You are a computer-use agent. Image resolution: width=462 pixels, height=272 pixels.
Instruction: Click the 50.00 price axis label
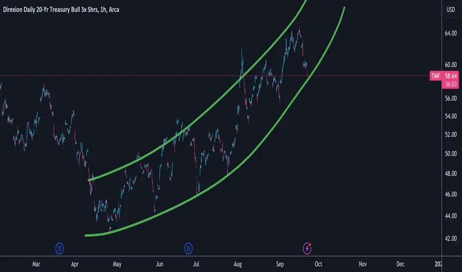tap(451, 153)
